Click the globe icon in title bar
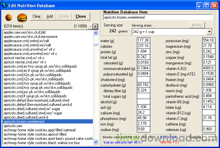 coord(4,6)
